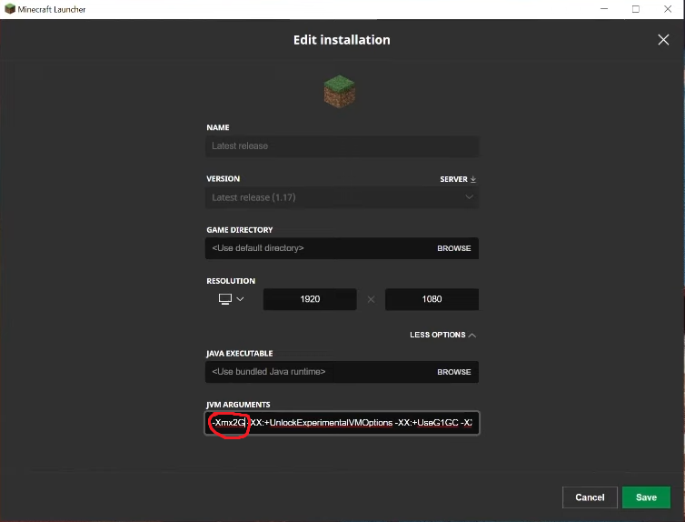
Task: Collapse with LESS OPTIONS
Action: pos(442,335)
